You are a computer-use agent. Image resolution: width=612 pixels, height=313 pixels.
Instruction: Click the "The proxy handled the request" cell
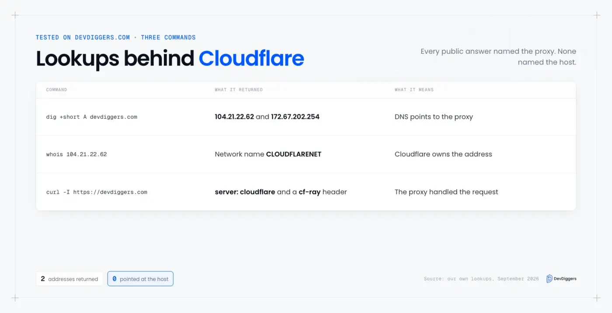[446, 192]
